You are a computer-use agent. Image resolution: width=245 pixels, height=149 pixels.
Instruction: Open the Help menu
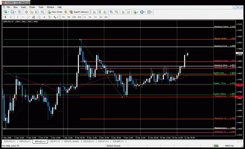pos(60,7)
